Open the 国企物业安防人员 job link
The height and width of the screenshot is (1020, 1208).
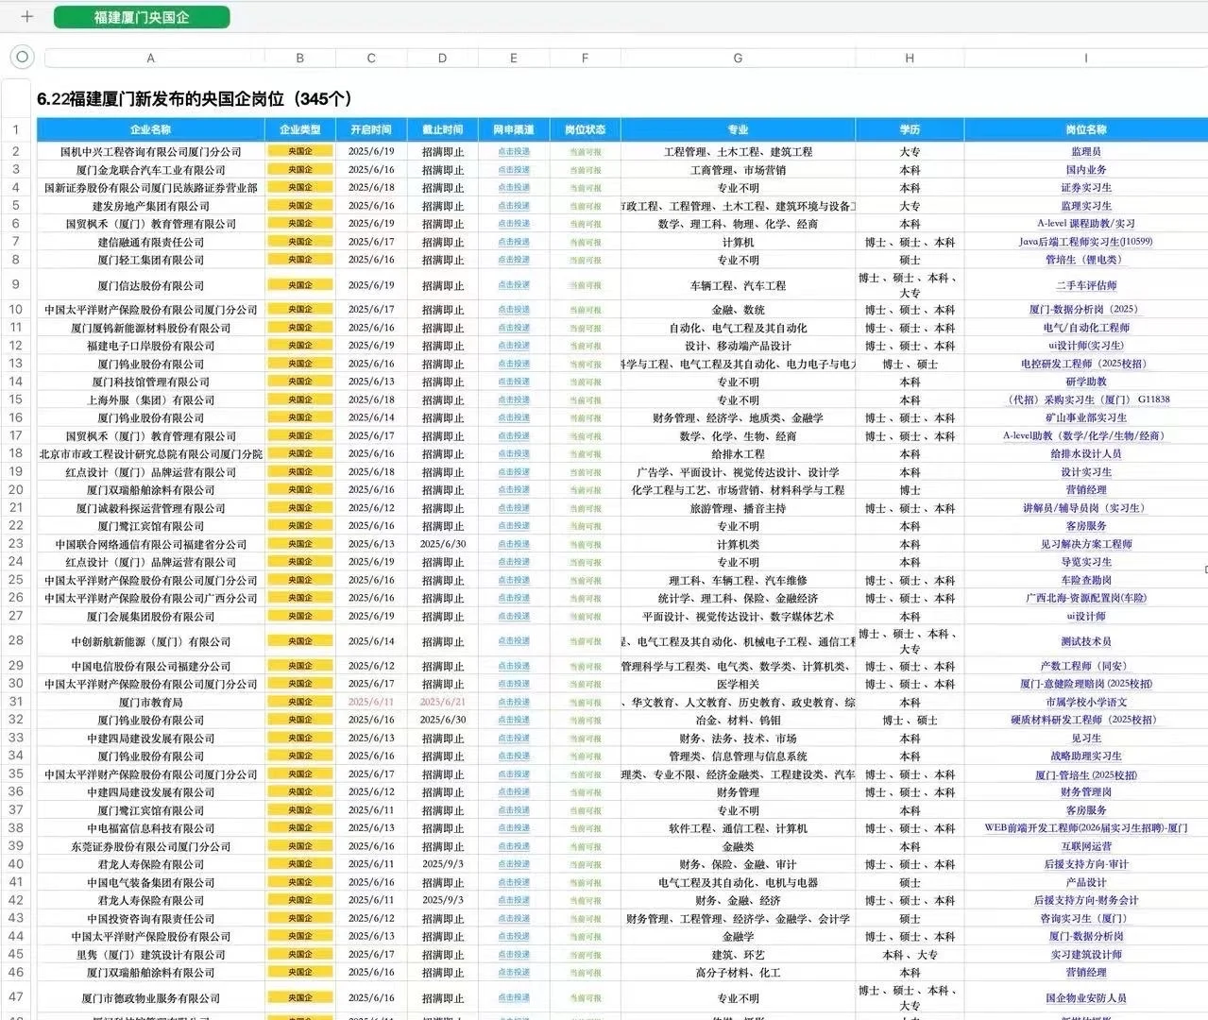click(x=1086, y=997)
